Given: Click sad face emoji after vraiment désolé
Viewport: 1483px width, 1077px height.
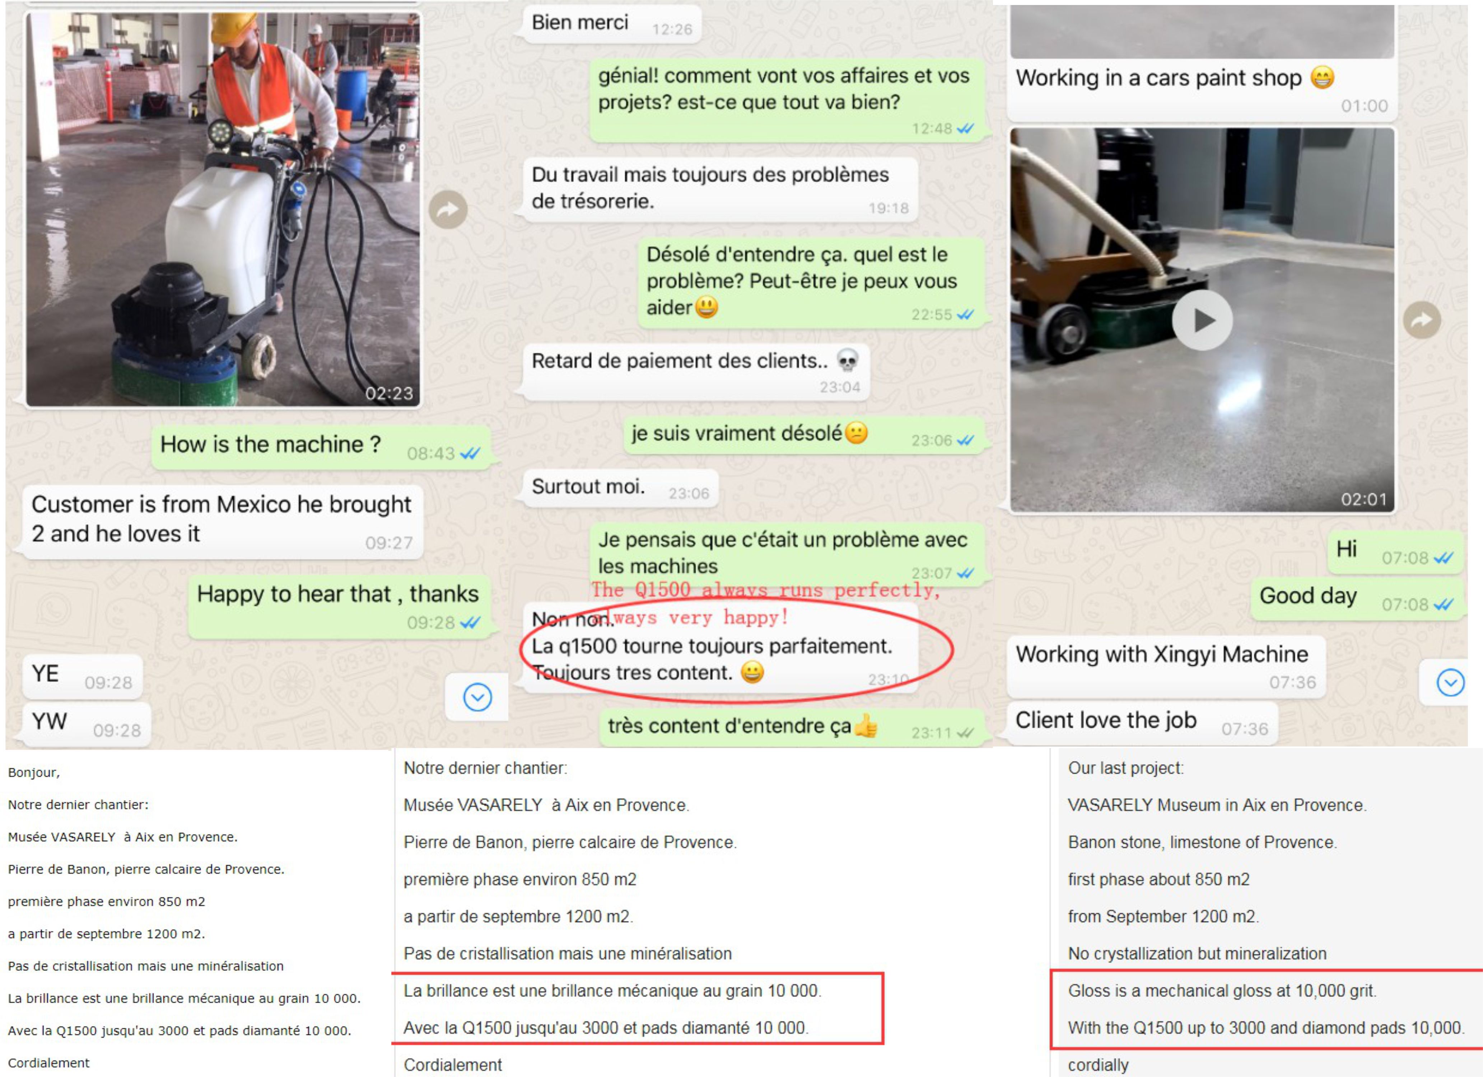Looking at the screenshot, I should [856, 433].
